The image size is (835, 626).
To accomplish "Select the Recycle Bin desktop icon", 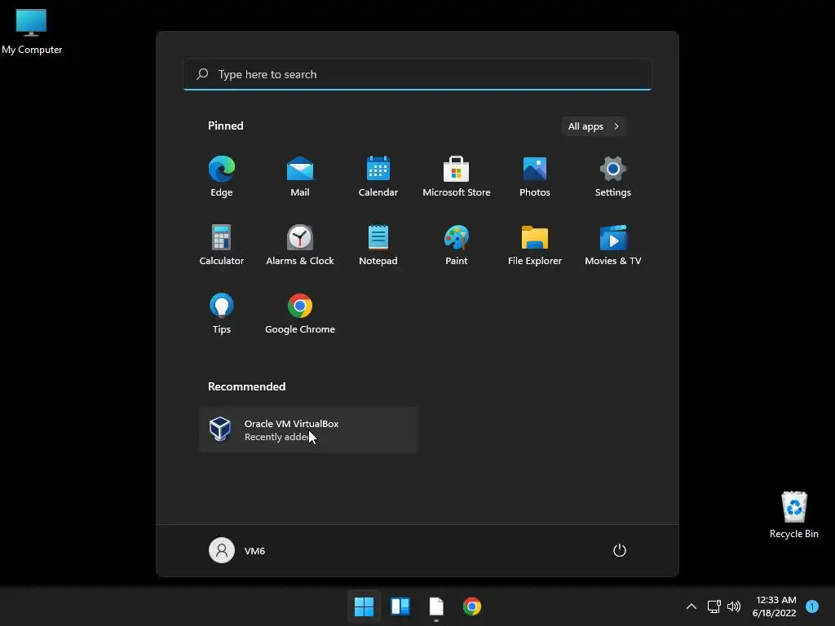I will coord(794,515).
